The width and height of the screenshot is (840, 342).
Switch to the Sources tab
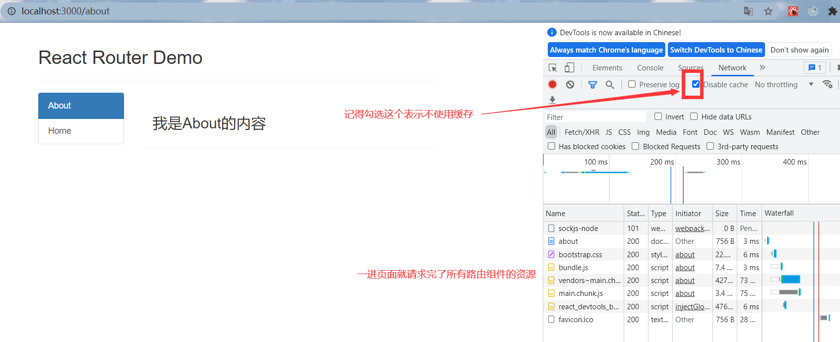click(691, 68)
